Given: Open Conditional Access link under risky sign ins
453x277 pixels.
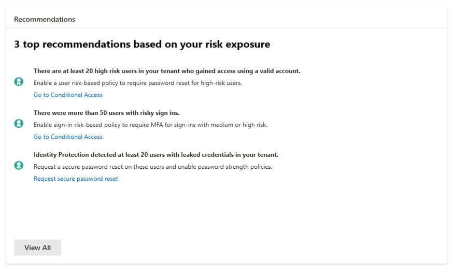Looking at the screenshot, I should [x=68, y=137].
